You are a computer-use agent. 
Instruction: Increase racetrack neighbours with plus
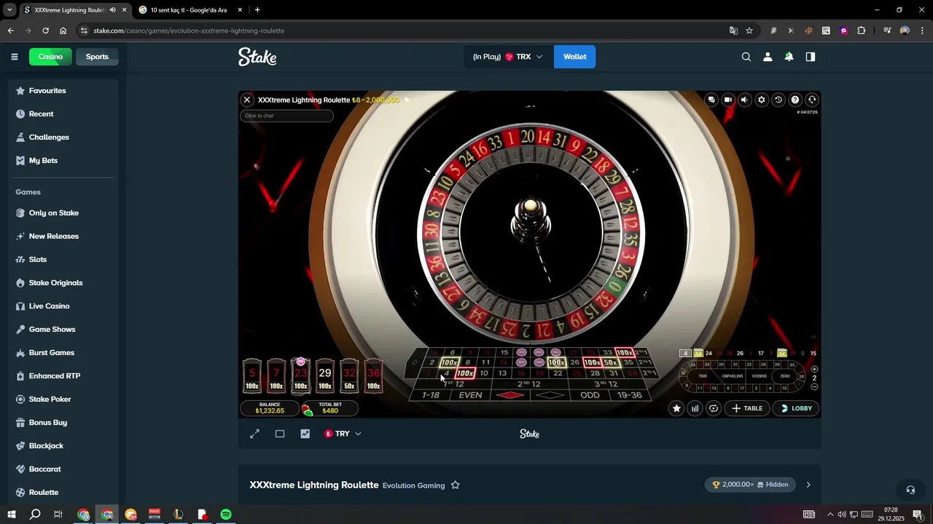tap(814, 369)
